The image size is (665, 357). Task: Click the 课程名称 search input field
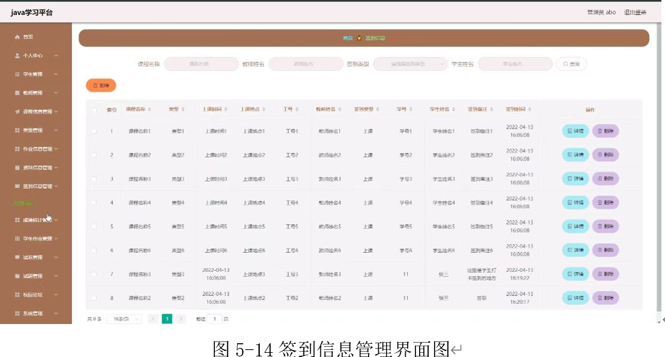click(x=202, y=64)
